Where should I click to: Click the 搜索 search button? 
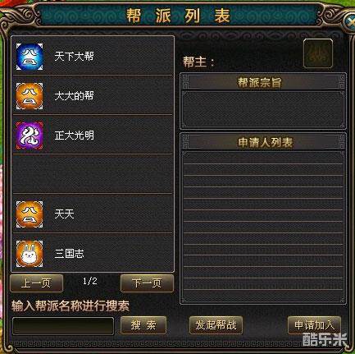tap(143, 325)
